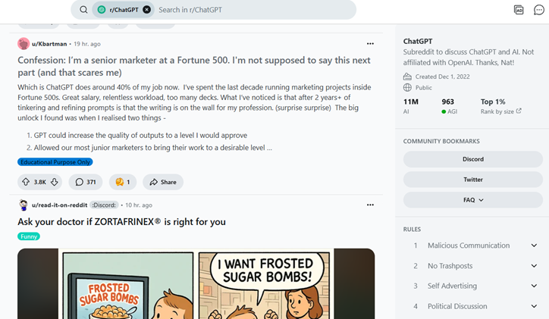
Task: Click the Educational Purpose Only flair
Action: (55, 162)
